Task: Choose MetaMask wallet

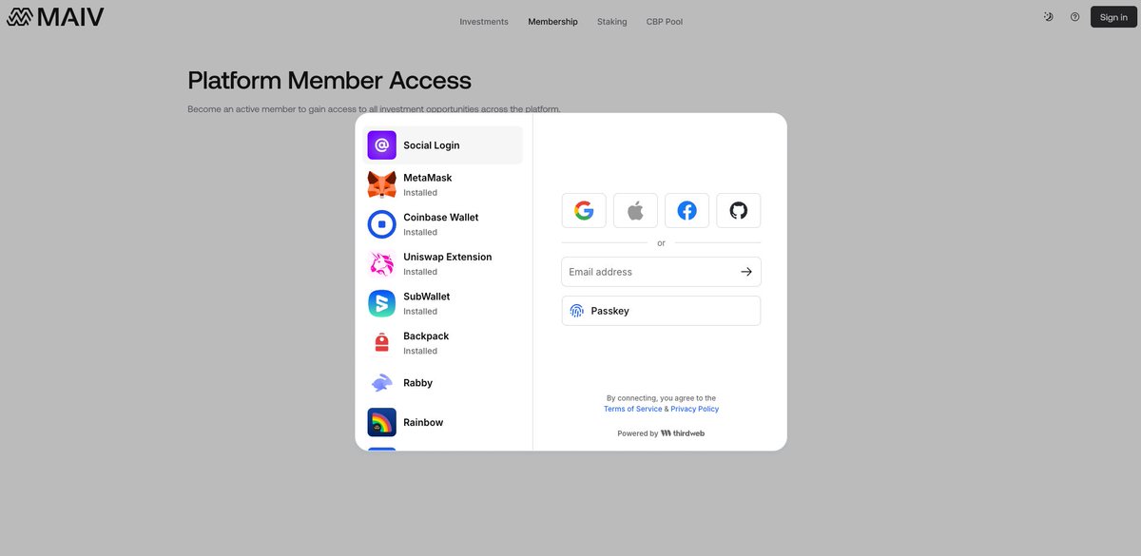Action: point(443,184)
